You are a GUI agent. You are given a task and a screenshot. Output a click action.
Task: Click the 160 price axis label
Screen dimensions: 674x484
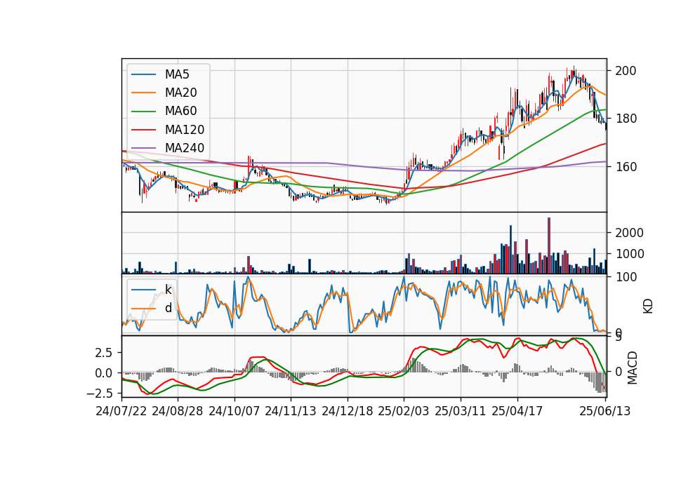(626, 167)
